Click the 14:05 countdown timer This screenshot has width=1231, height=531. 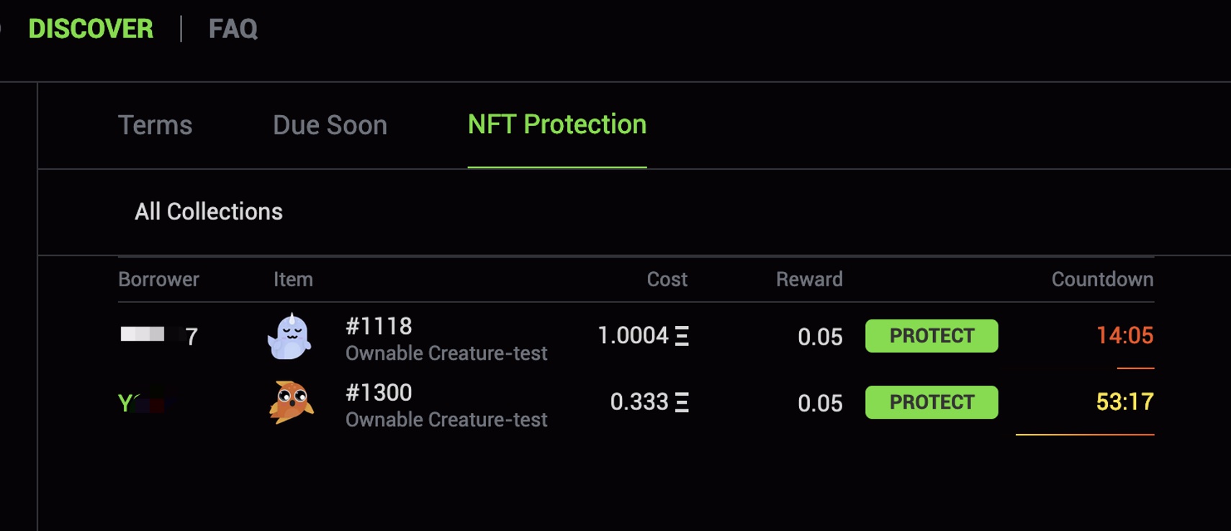click(x=1124, y=335)
